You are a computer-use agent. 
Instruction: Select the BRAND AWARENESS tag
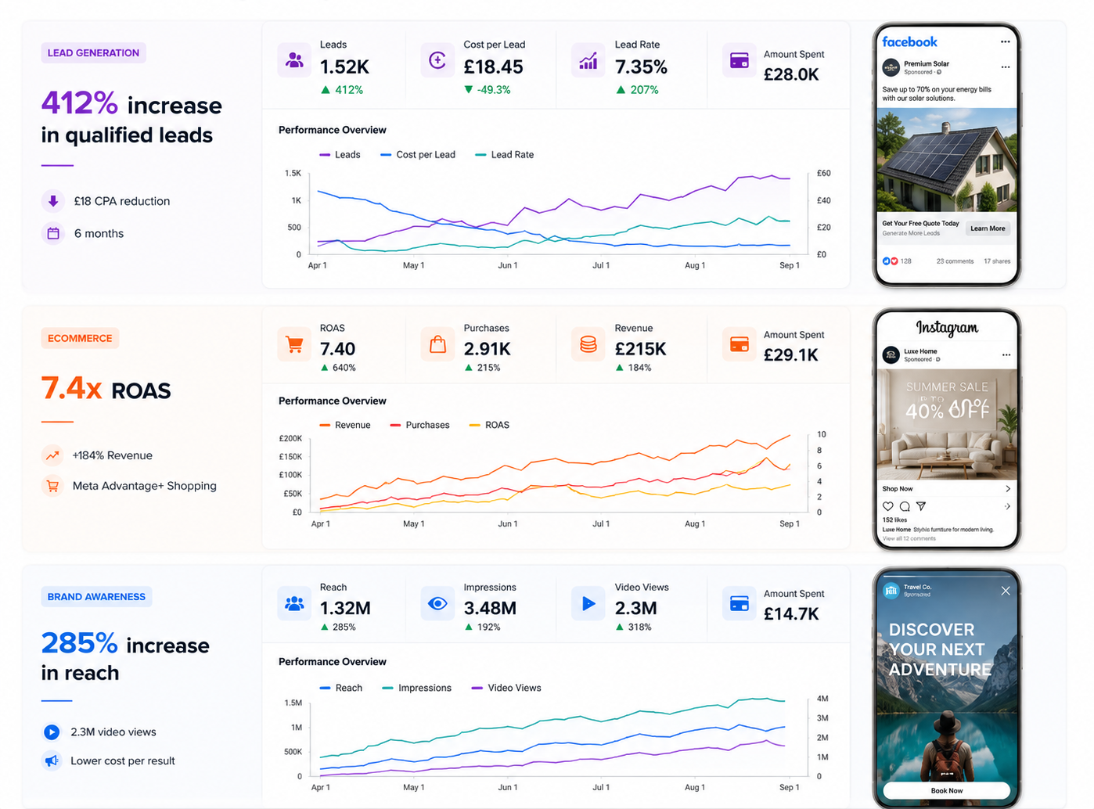point(96,596)
